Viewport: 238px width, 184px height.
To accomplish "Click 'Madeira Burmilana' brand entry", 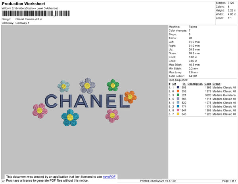I will 224,95.
